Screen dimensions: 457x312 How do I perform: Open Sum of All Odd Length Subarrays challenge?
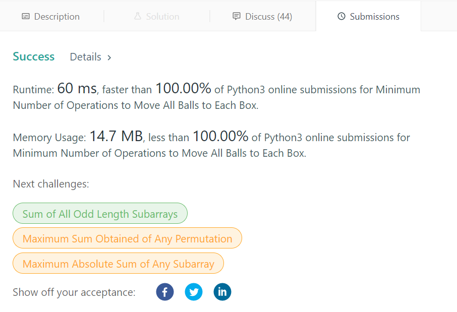100,214
